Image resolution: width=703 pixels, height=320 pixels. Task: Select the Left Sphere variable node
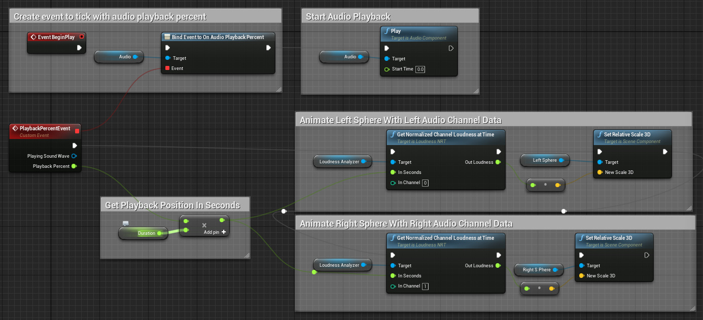point(545,160)
